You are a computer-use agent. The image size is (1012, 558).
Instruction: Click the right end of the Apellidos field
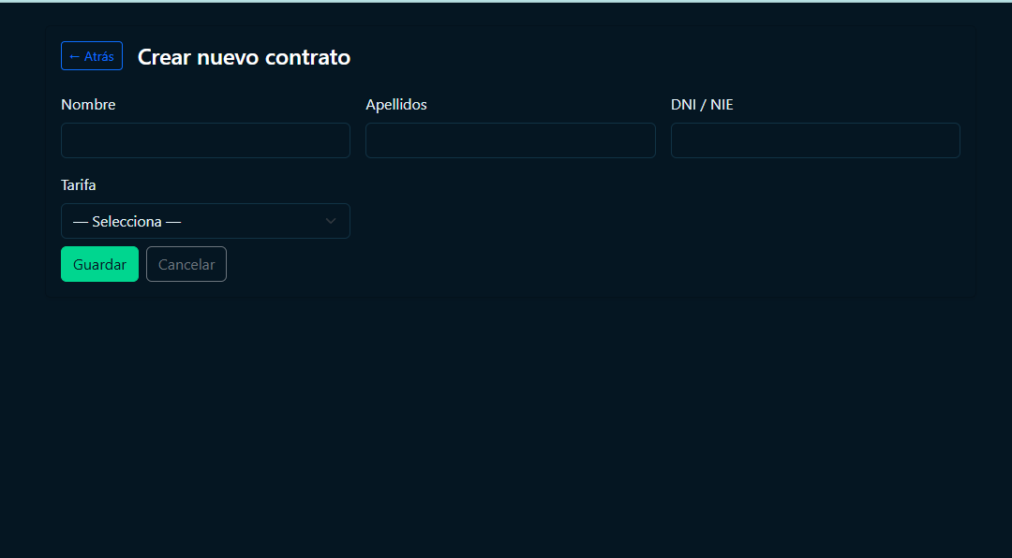pyautogui.click(x=638, y=140)
